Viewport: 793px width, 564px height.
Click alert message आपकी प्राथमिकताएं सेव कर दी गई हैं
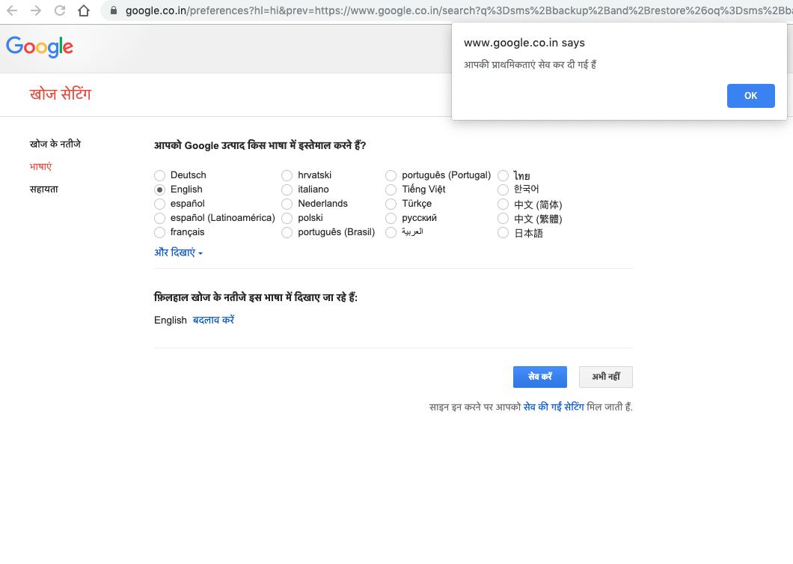(530, 64)
